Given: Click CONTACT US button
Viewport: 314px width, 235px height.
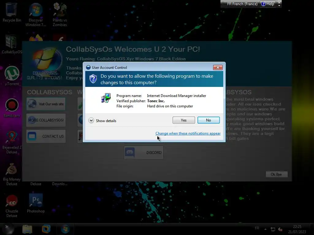Looking at the screenshot, I should [46, 136].
